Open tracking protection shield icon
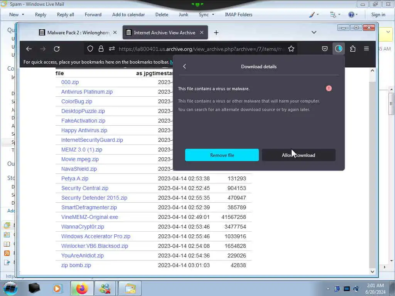The image size is (395, 296). 90,49
